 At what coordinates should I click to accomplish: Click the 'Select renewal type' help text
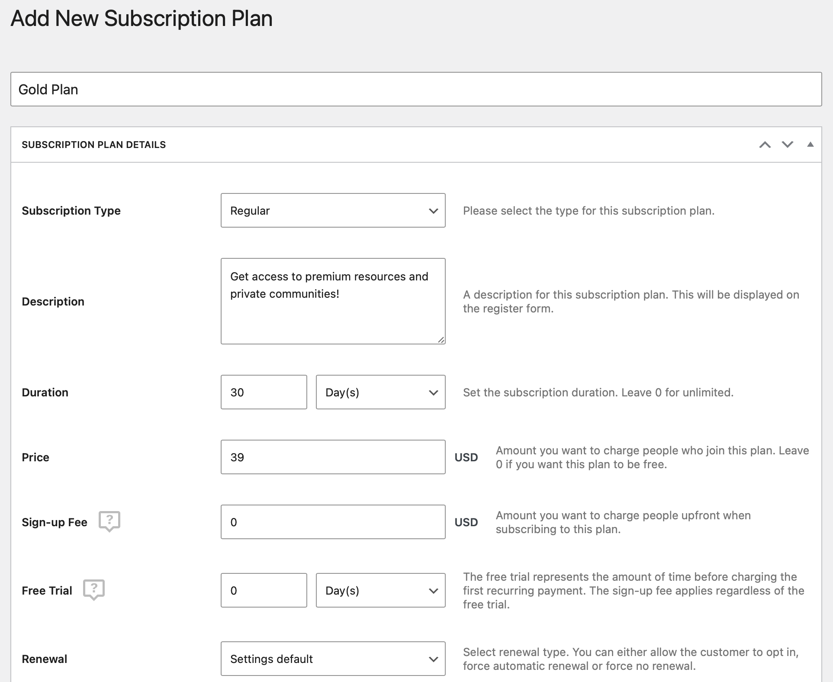pos(631,659)
